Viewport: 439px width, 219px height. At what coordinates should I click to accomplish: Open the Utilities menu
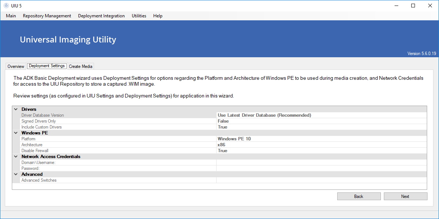coord(139,16)
